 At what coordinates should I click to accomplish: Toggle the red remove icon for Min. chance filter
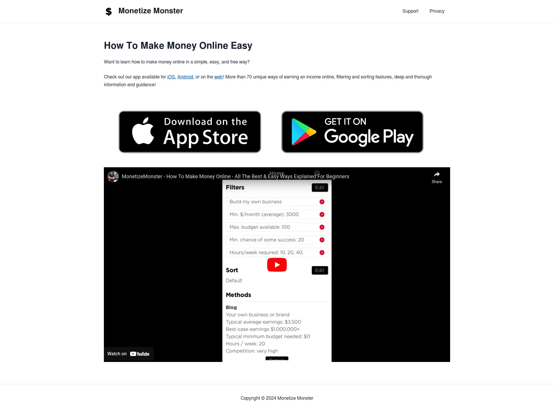[x=322, y=240]
